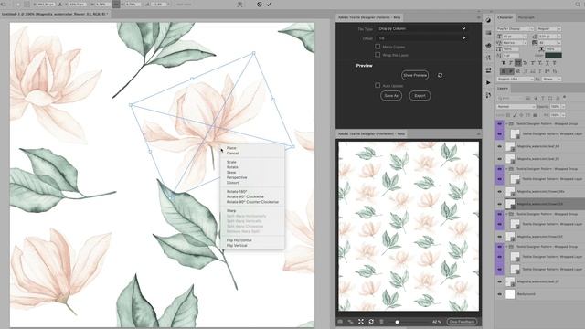
Task: Open the layer Opacity dropdown arrow
Action: [x=563, y=107]
